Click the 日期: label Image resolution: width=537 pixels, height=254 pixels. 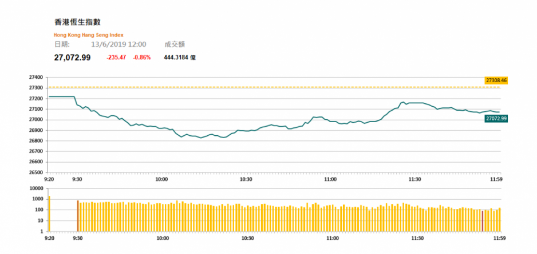(62, 45)
